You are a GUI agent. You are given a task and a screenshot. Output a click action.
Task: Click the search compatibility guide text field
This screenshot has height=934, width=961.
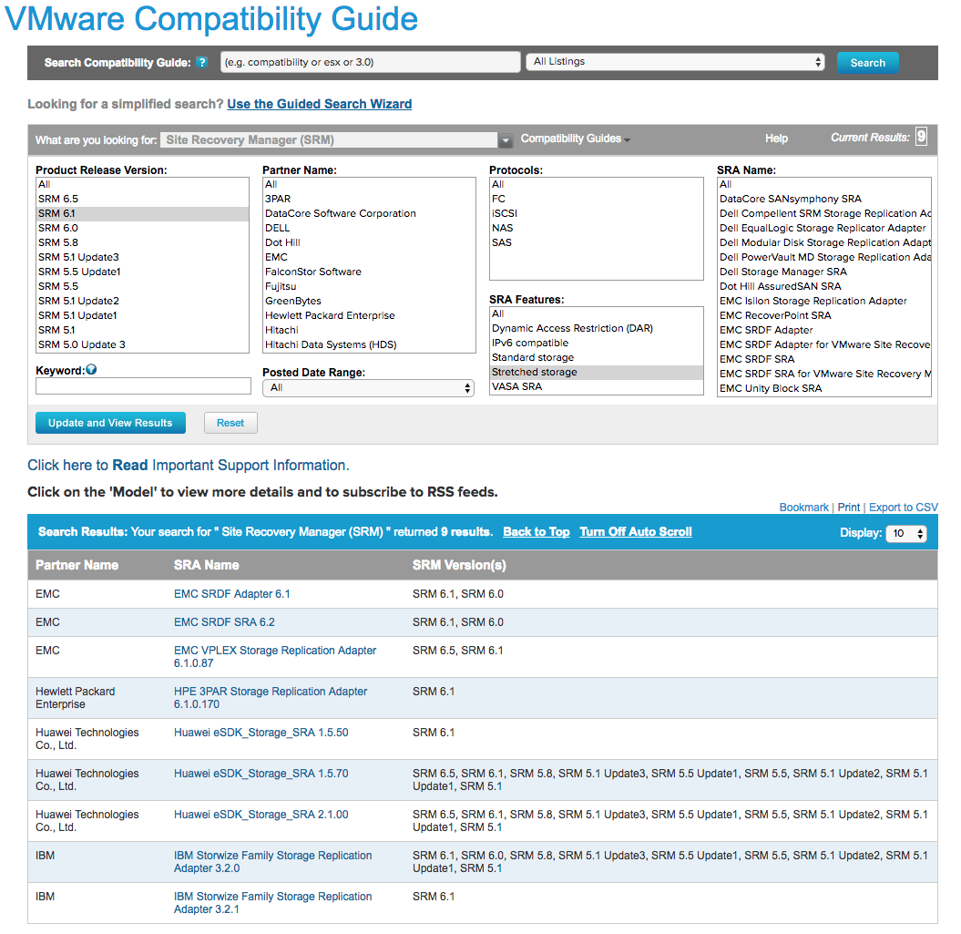tap(370, 62)
